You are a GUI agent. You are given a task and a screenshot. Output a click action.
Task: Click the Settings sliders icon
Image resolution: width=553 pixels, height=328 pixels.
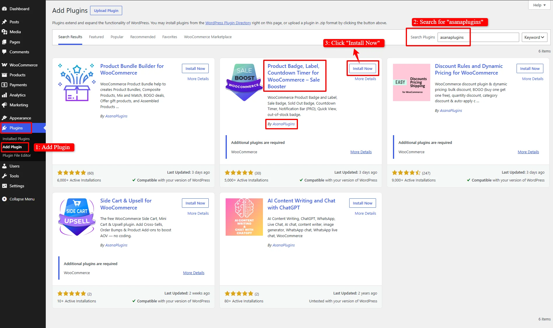coord(4,186)
